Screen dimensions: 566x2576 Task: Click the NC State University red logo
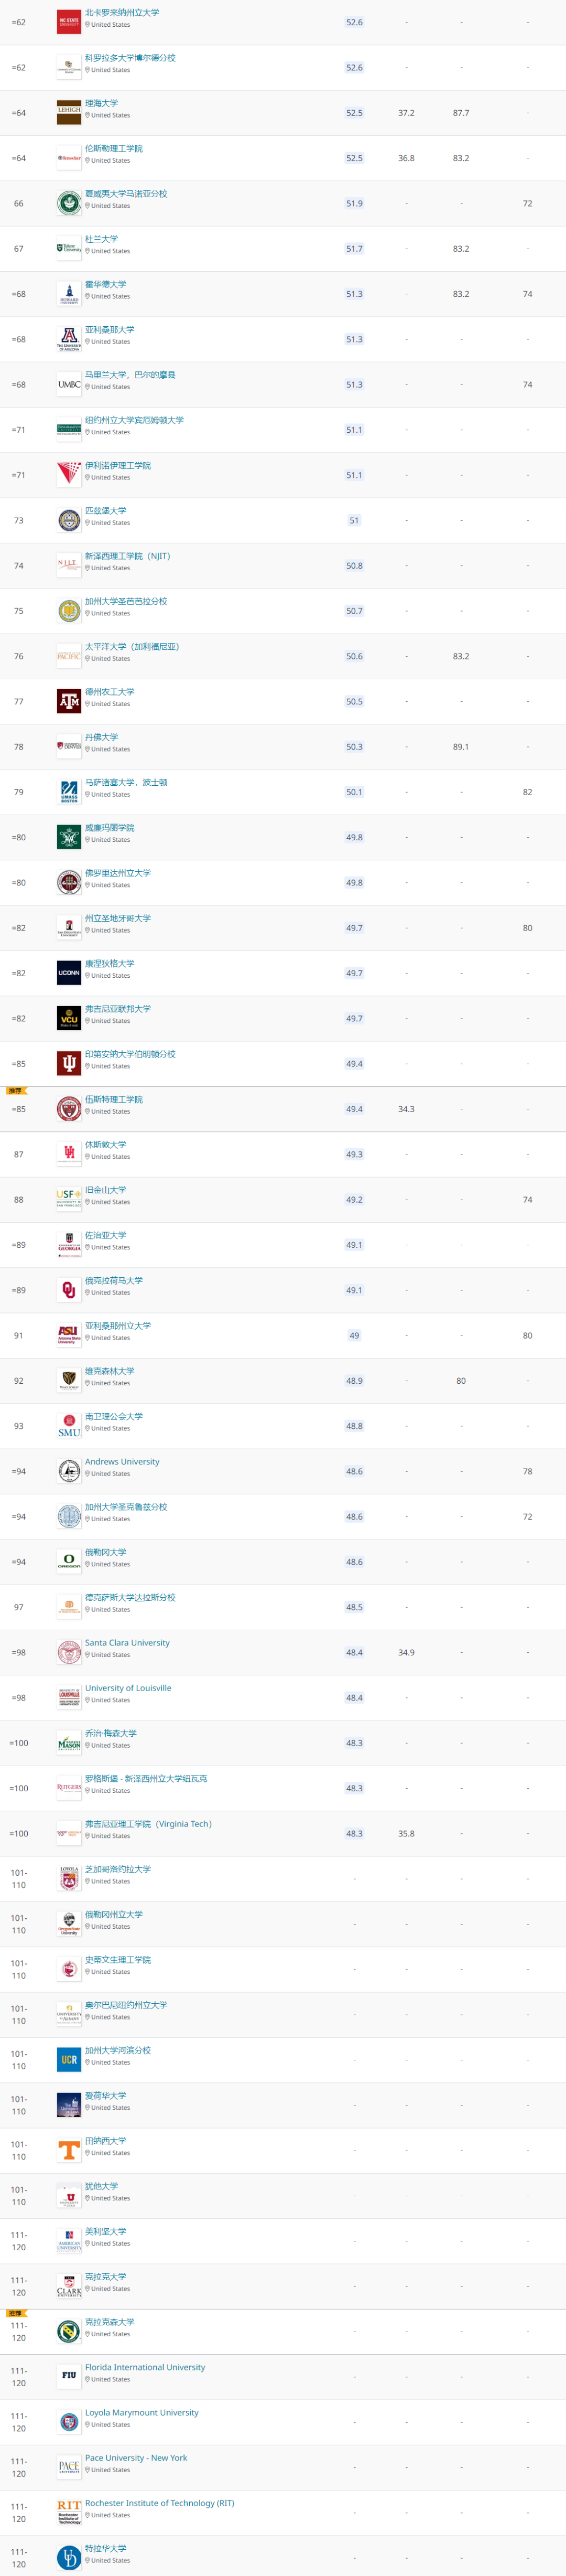(69, 21)
